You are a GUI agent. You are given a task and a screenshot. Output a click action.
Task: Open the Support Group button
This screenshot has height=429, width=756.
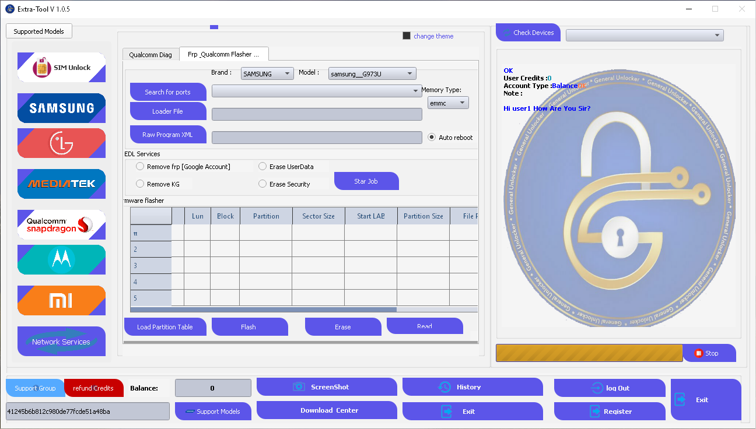coord(35,388)
